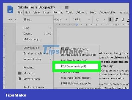Download as Microsoft Word (.docx)
The height and width of the screenshot is (100, 132).
coord(76,49)
